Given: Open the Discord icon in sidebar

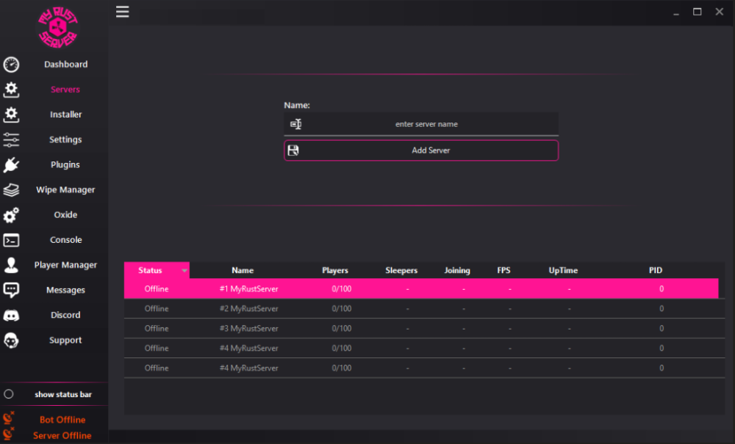Looking at the screenshot, I should pos(10,314).
